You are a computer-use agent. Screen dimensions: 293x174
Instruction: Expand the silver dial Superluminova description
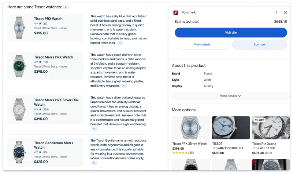point(94,129)
